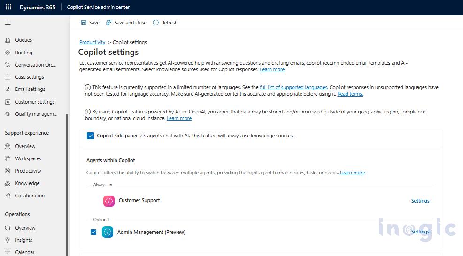Click the Case settings icon
The width and height of the screenshot is (463, 256).
click(x=8, y=77)
